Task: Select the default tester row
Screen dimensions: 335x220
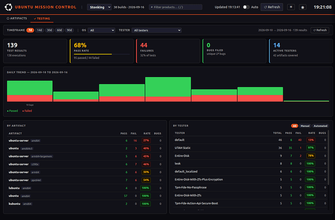Action: coord(250,140)
